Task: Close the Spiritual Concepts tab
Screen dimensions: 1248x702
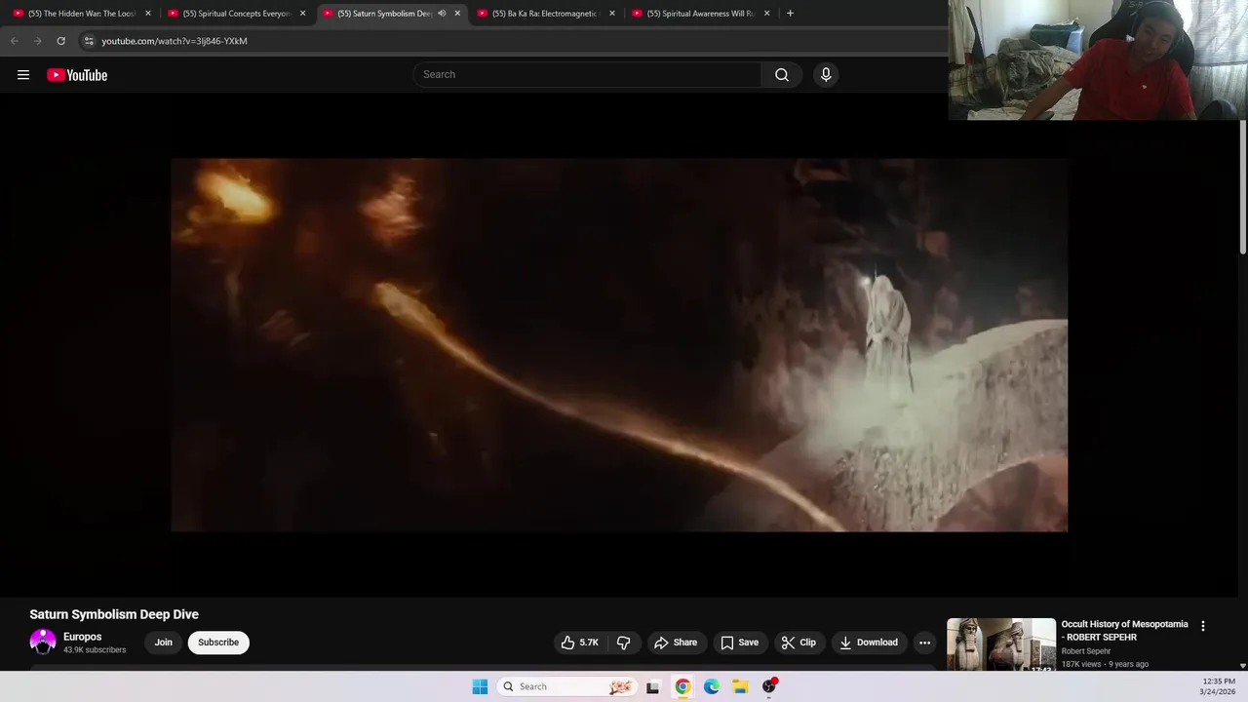Action: (303, 14)
